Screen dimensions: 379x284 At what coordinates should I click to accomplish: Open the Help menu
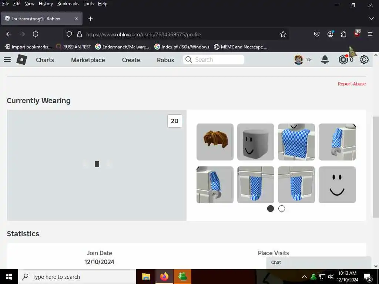[x=103, y=4]
